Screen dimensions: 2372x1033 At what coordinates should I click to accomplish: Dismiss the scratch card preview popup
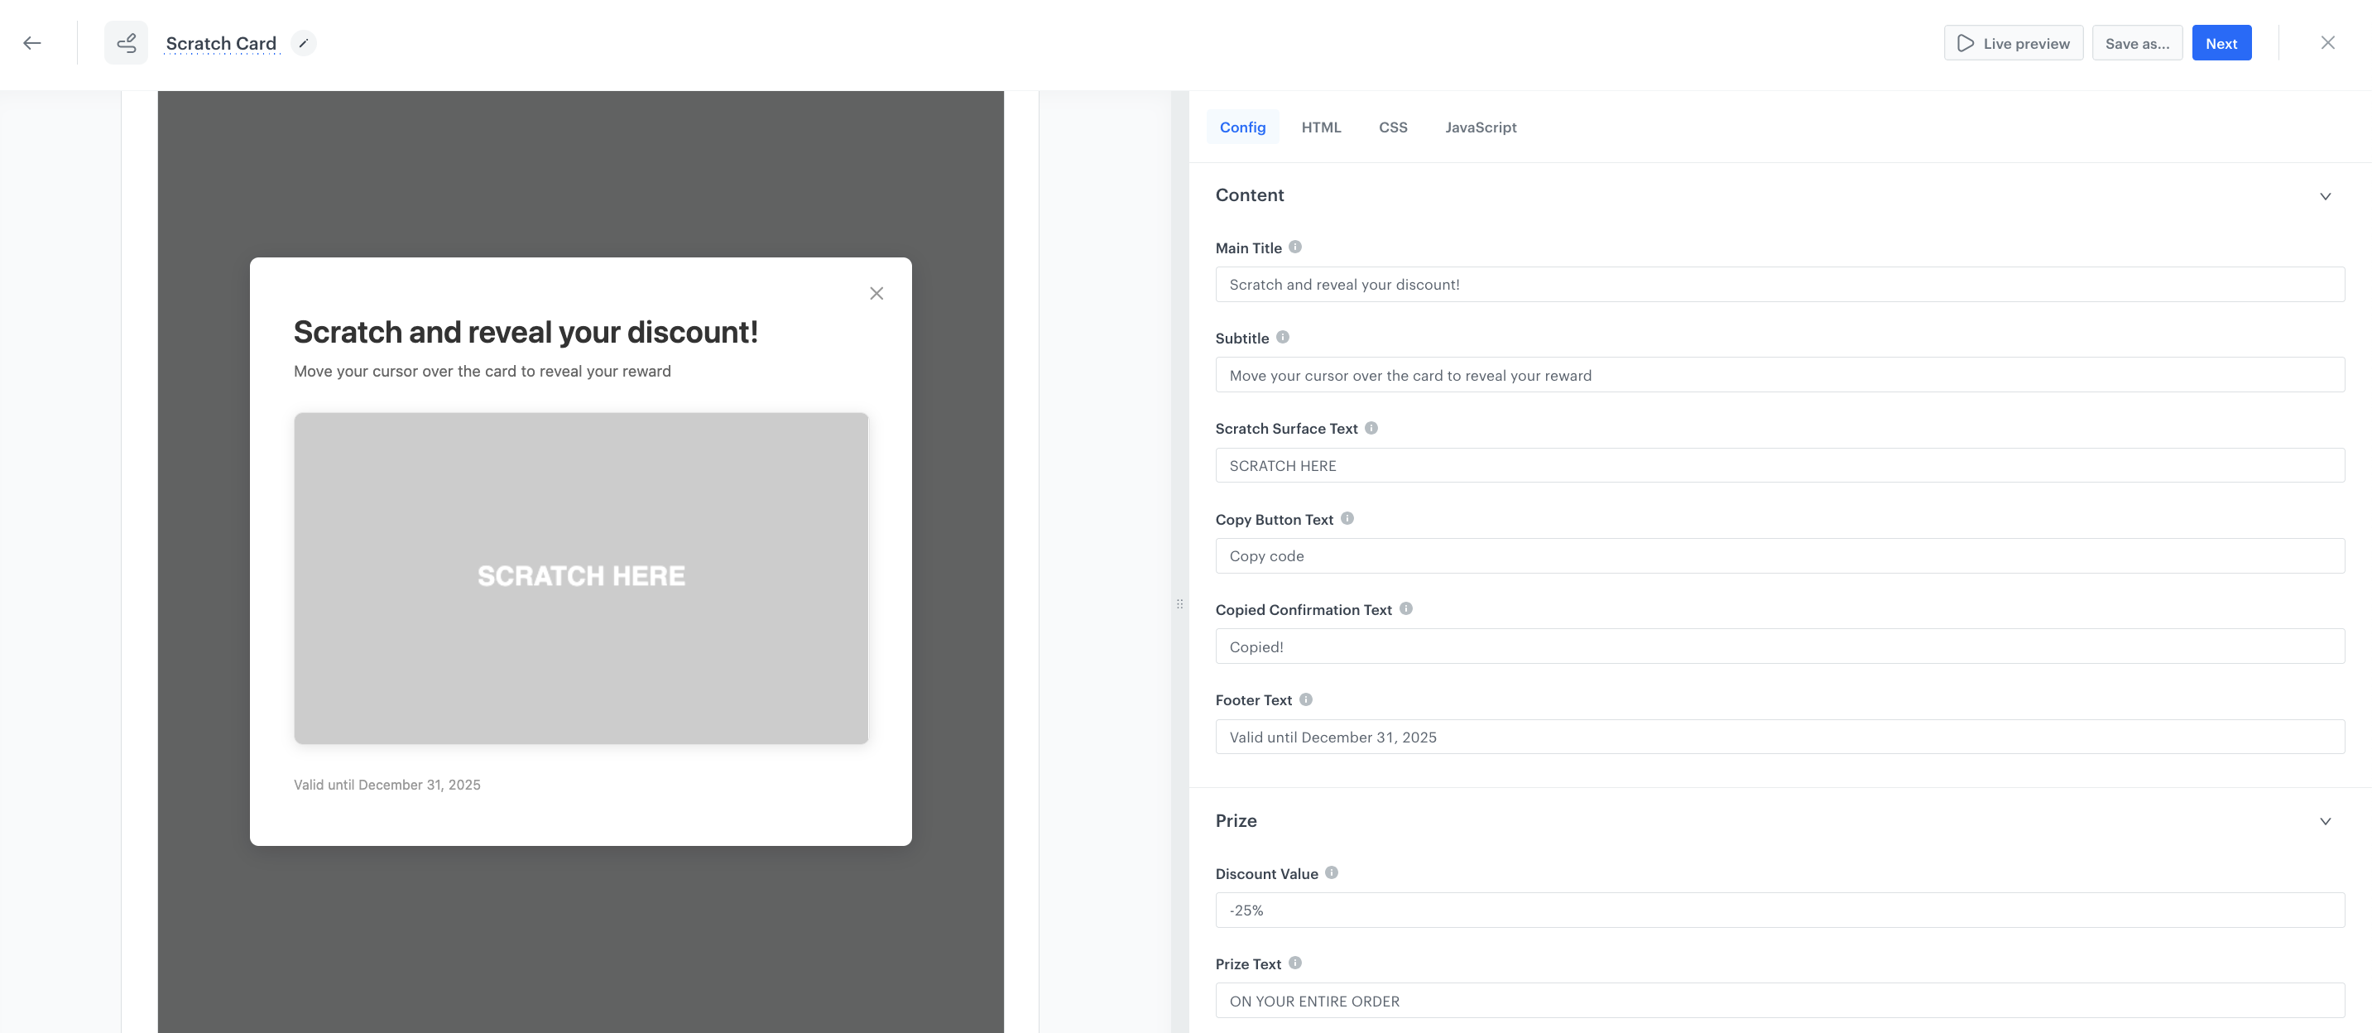(876, 293)
